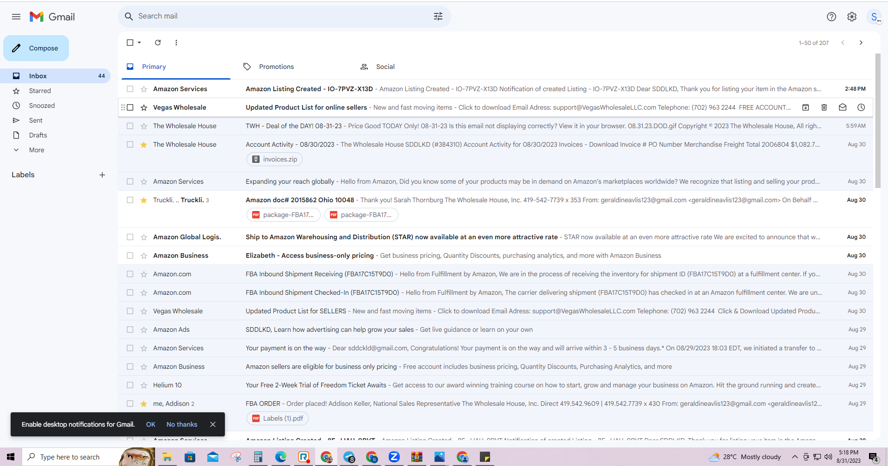Open the select-all dropdown arrow
Screen dimensions: 888x466
pos(139,43)
